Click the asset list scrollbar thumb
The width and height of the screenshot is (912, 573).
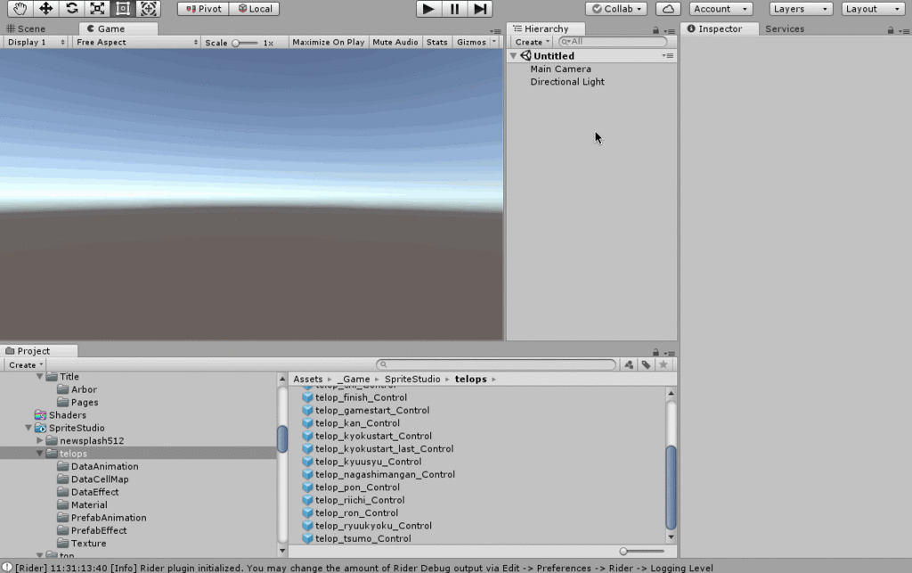point(671,487)
